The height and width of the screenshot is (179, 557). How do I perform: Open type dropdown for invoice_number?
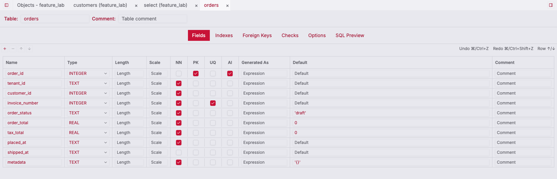point(88,103)
